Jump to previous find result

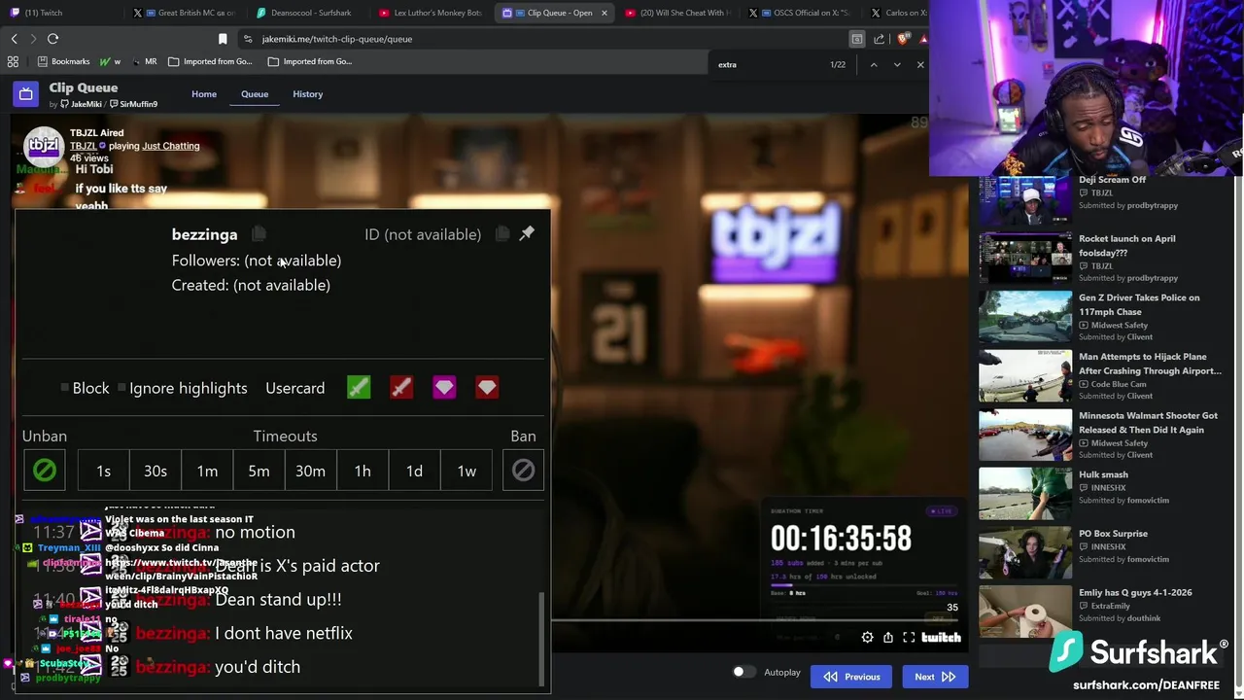(x=874, y=64)
